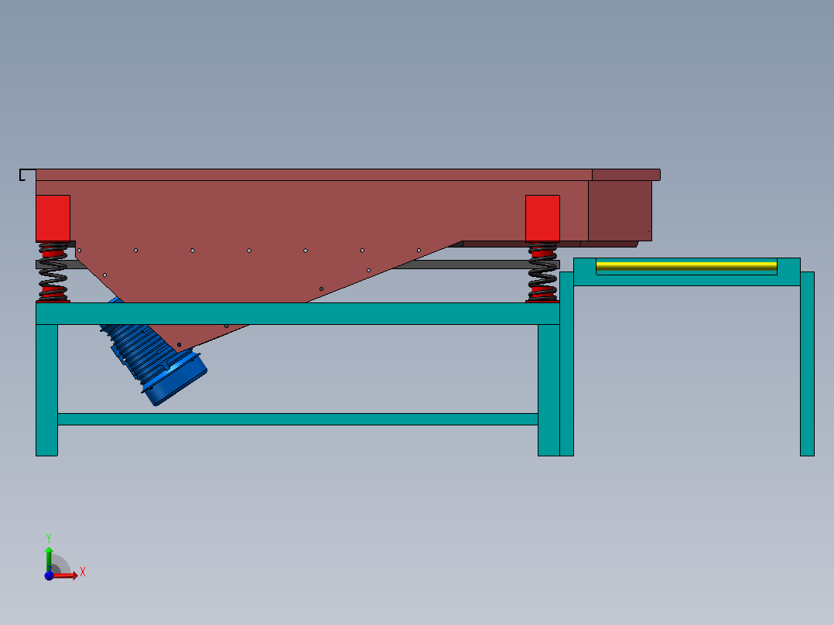The width and height of the screenshot is (834, 625).
Task: Select the far right leg of roller stand
Action: tap(808, 364)
